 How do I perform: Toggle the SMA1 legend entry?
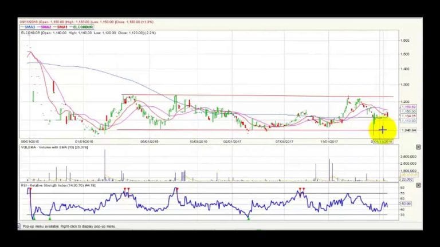tap(60, 27)
